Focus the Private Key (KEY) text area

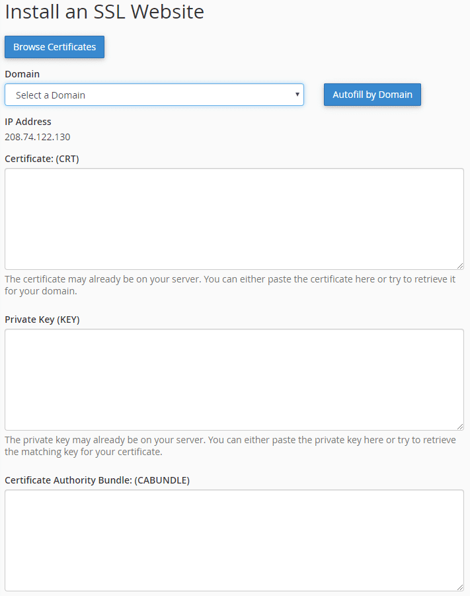[234, 379]
